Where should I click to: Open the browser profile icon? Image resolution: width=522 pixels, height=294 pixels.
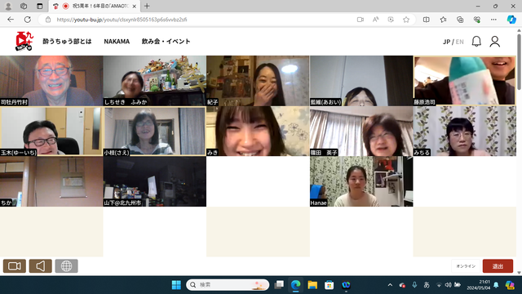click(8, 6)
